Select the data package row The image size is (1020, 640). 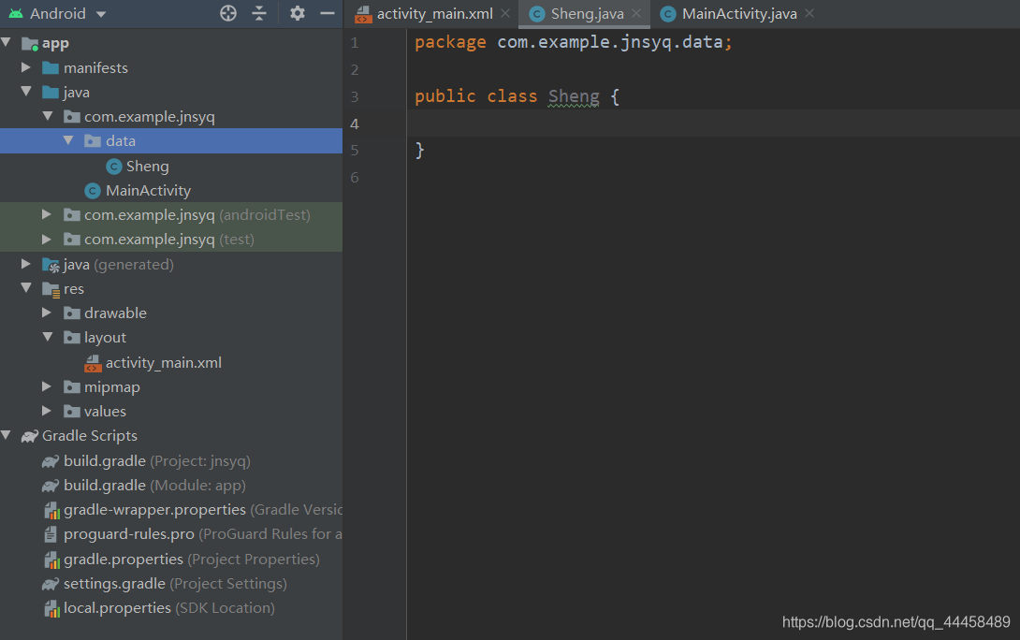[171, 141]
